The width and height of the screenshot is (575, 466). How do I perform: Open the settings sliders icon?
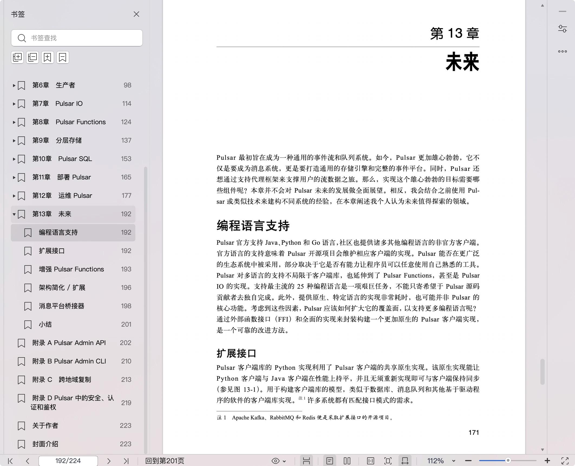point(563,29)
